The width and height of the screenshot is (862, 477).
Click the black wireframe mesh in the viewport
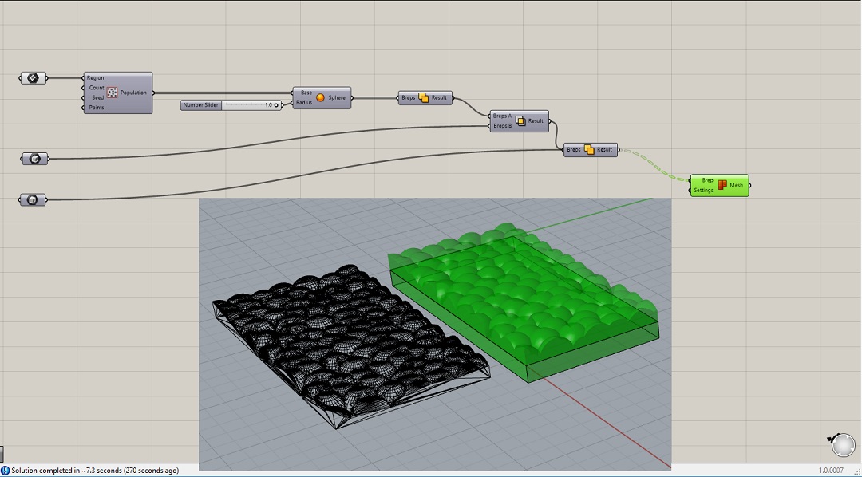pyautogui.click(x=352, y=346)
